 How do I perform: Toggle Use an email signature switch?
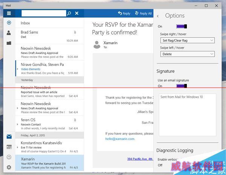[182, 86]
